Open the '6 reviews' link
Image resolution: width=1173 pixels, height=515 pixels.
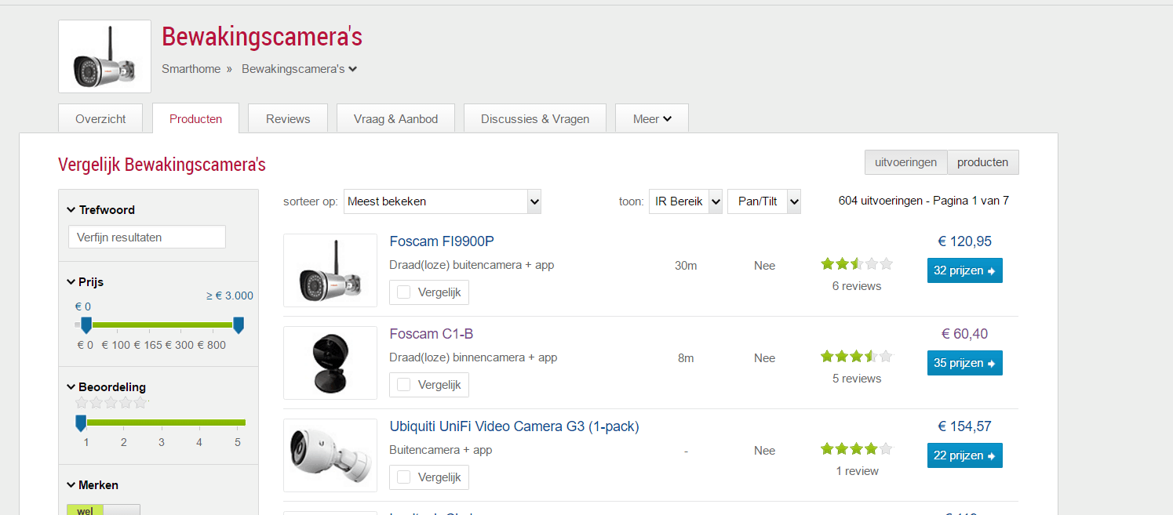[x=857, y=286]
